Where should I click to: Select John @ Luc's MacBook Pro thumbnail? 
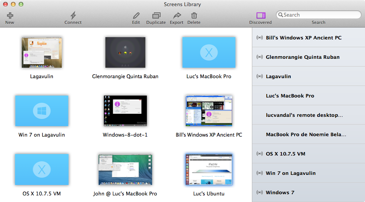click(x=125, y=169)
